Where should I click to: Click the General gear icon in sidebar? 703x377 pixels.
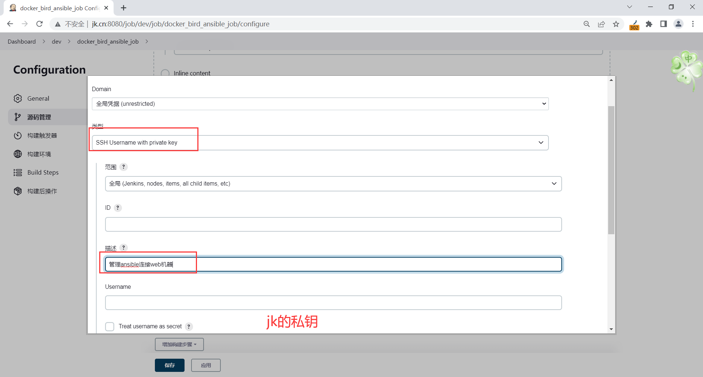point(18,98)
